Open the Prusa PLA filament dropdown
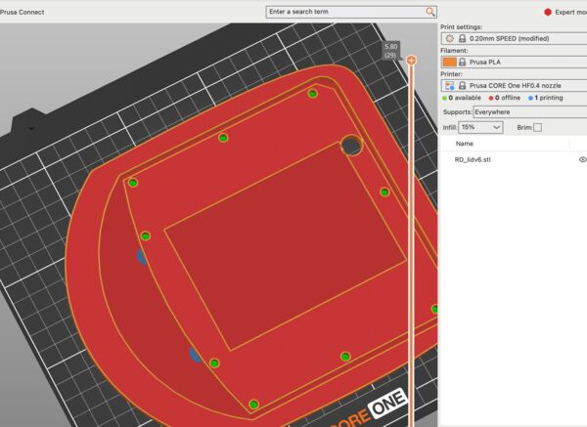The height and width of the screenshot is (427, 587). 514,63
